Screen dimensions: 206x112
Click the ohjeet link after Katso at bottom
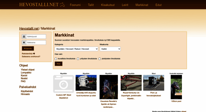pos(184,111)
